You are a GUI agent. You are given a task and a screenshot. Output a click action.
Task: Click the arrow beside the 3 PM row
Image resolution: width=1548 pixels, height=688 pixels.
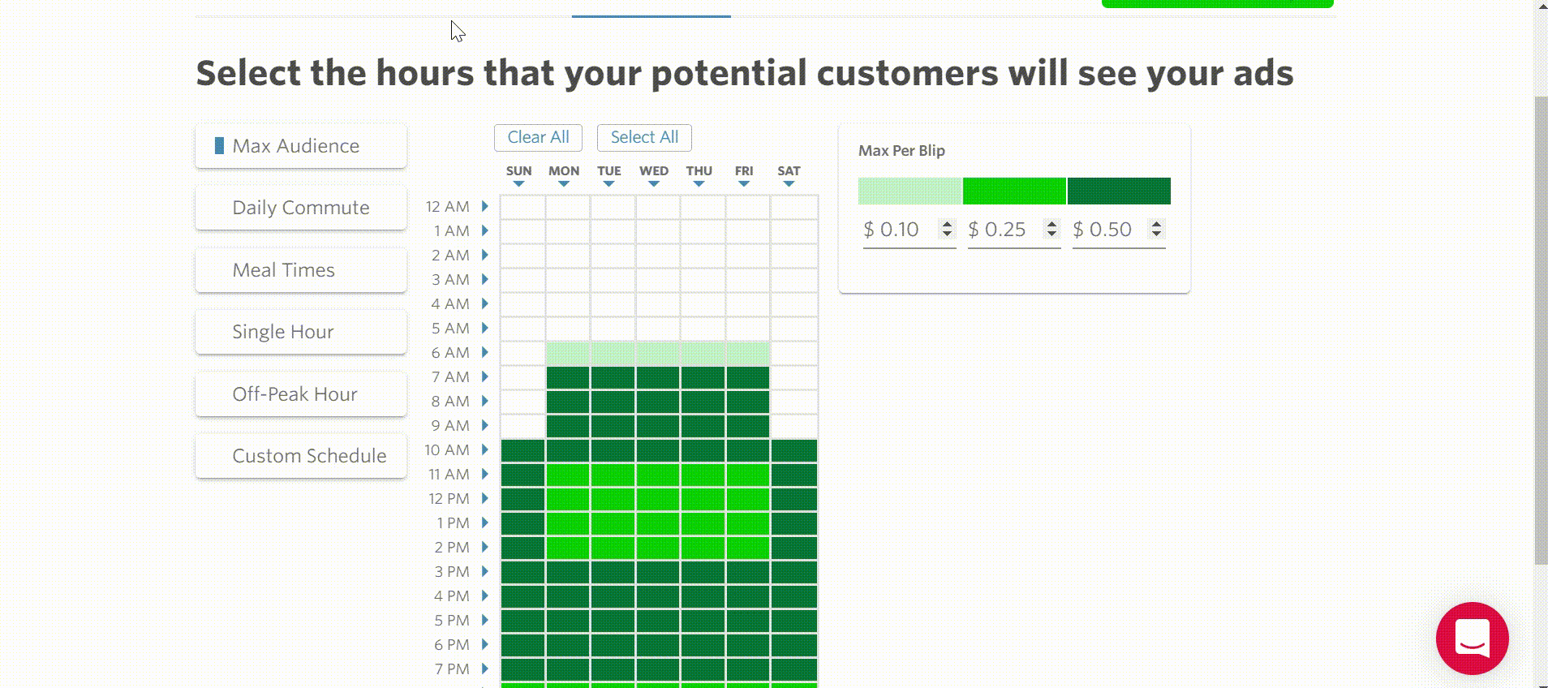[484, 571]
